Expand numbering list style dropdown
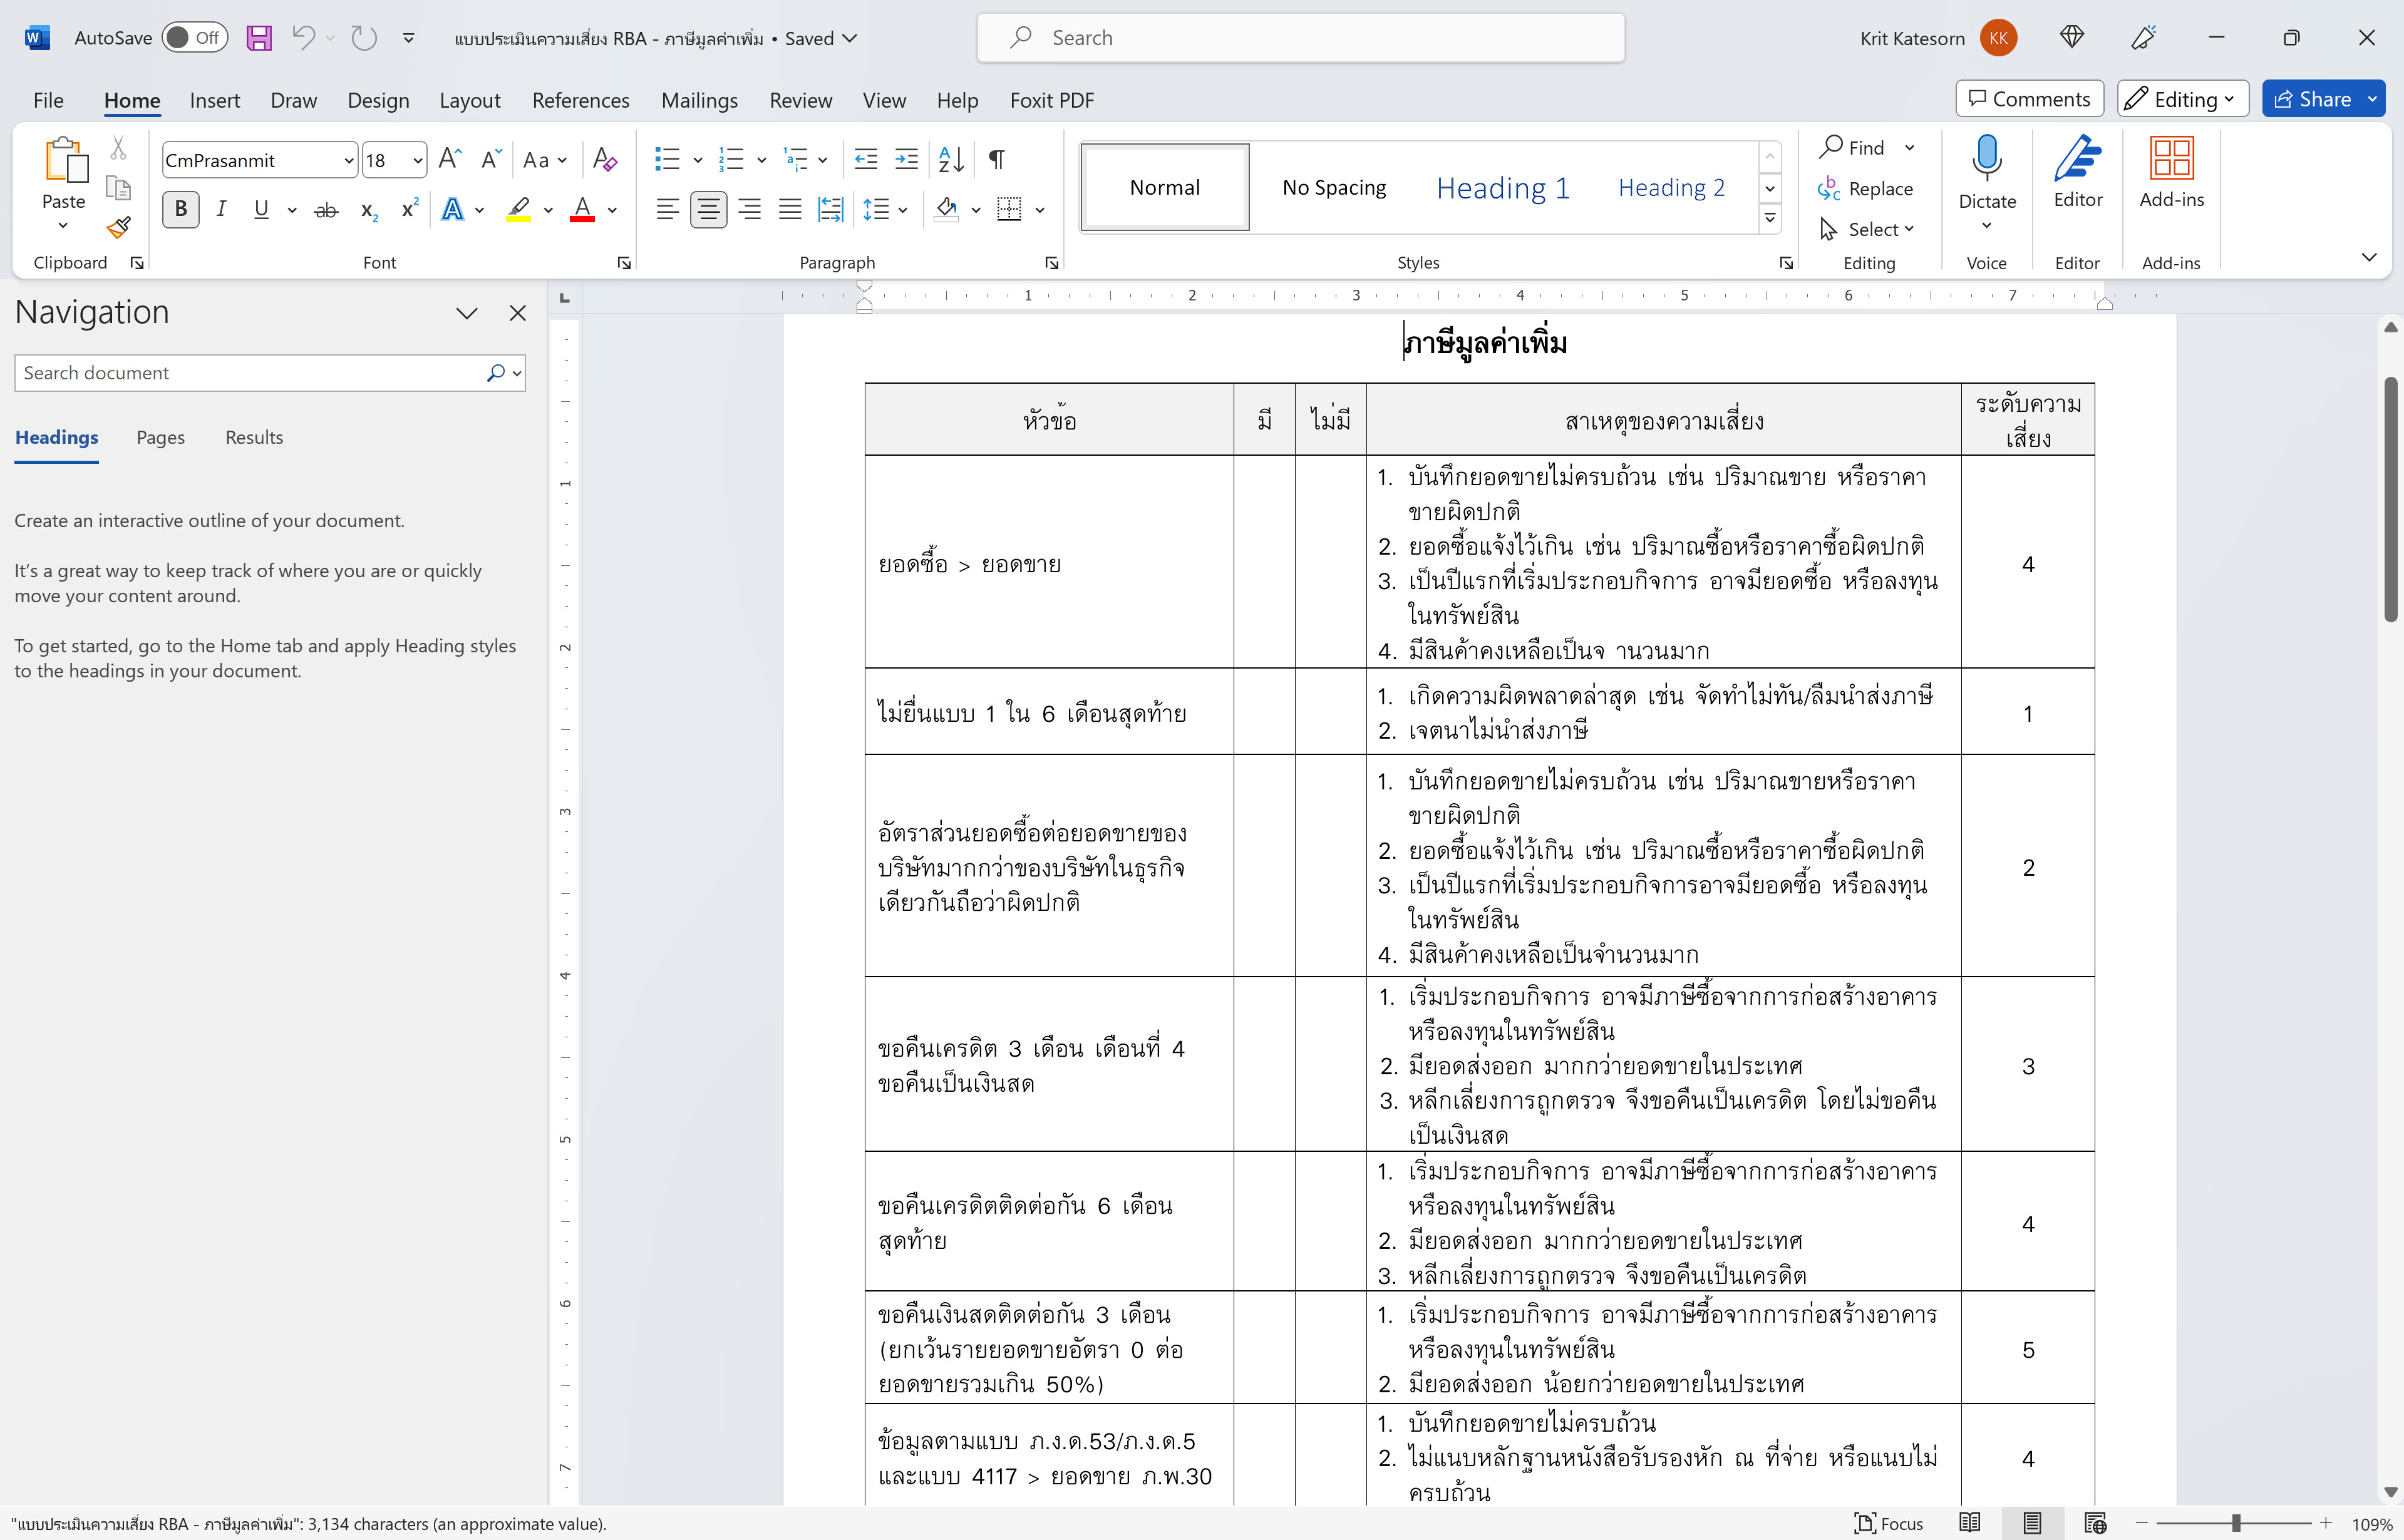The width and height of the screenshot is (2404, 1540). 762,160
